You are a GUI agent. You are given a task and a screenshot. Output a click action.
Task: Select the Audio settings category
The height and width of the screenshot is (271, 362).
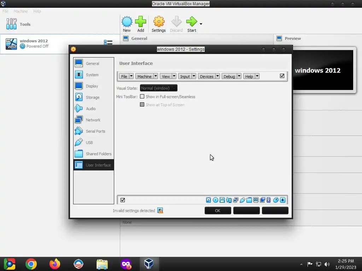tap(93, 109)
